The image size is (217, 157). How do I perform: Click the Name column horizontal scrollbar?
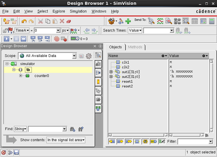(x=138, y=135)
